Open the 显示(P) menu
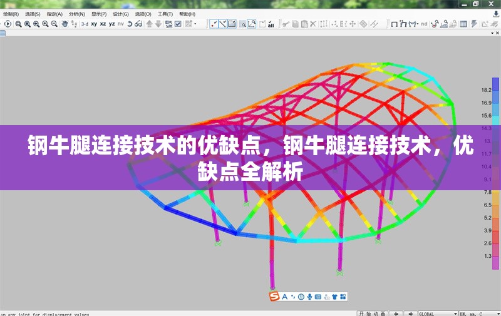501x316 pixels. (99, 14)
